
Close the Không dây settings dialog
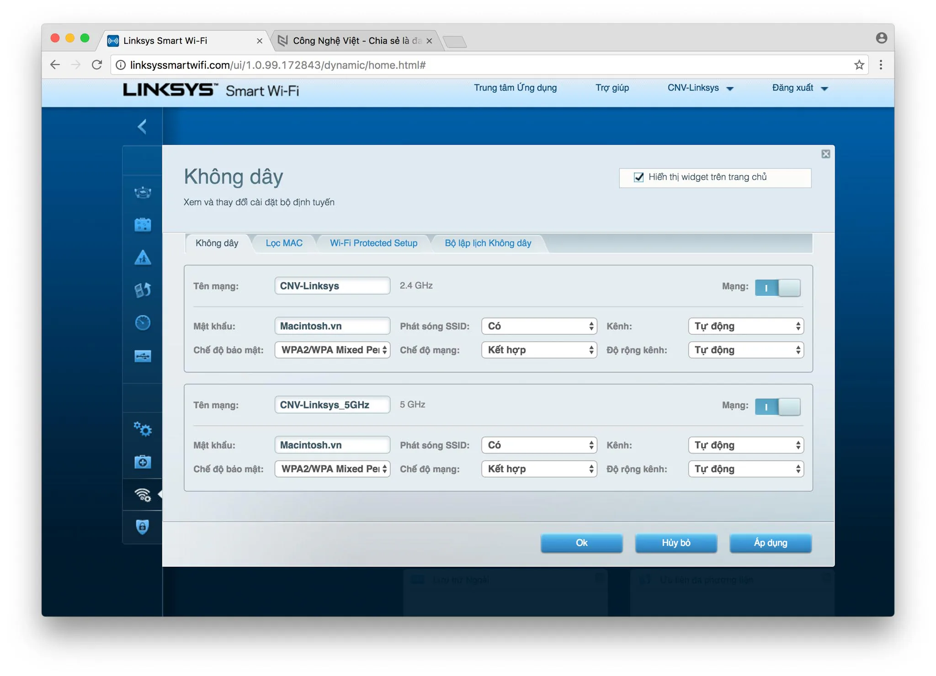point(825,154)
